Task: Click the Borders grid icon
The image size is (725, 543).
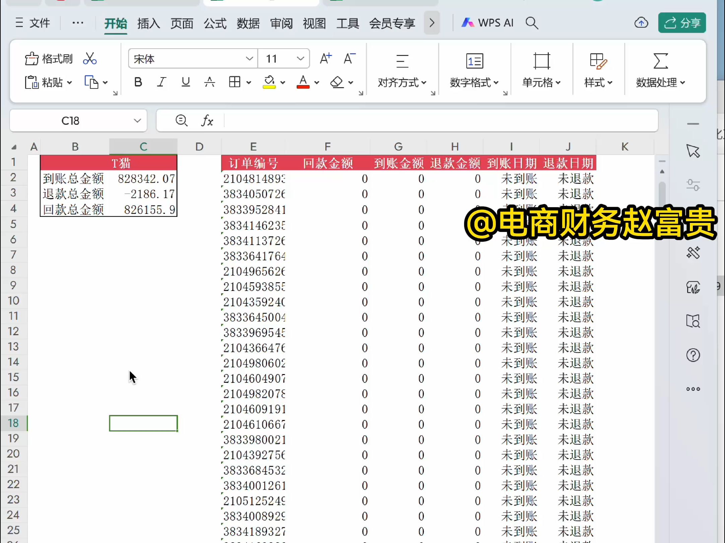Action: pos(235,82)
